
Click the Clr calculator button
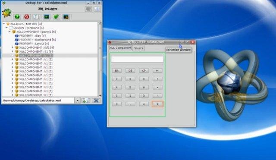click(x=144, y=71)
